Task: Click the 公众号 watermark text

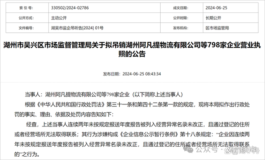Action: [x=206, y=150]
